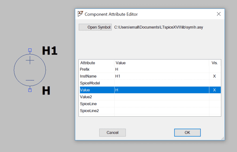Click the Value2 value cell
Viewport: 237px width, 152px height.
(x=161, y=97)
